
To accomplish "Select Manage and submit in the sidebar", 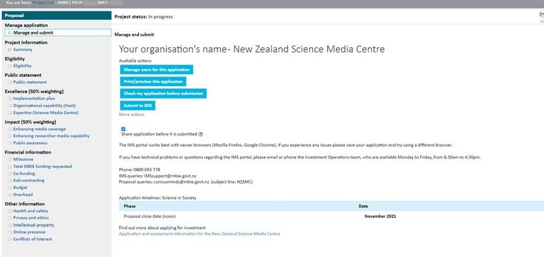I will (58, 33).
